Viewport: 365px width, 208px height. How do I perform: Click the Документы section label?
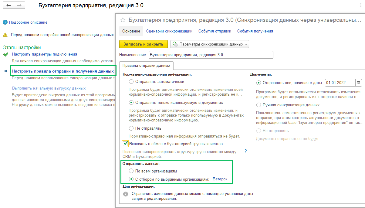click(x=261, y=74)
